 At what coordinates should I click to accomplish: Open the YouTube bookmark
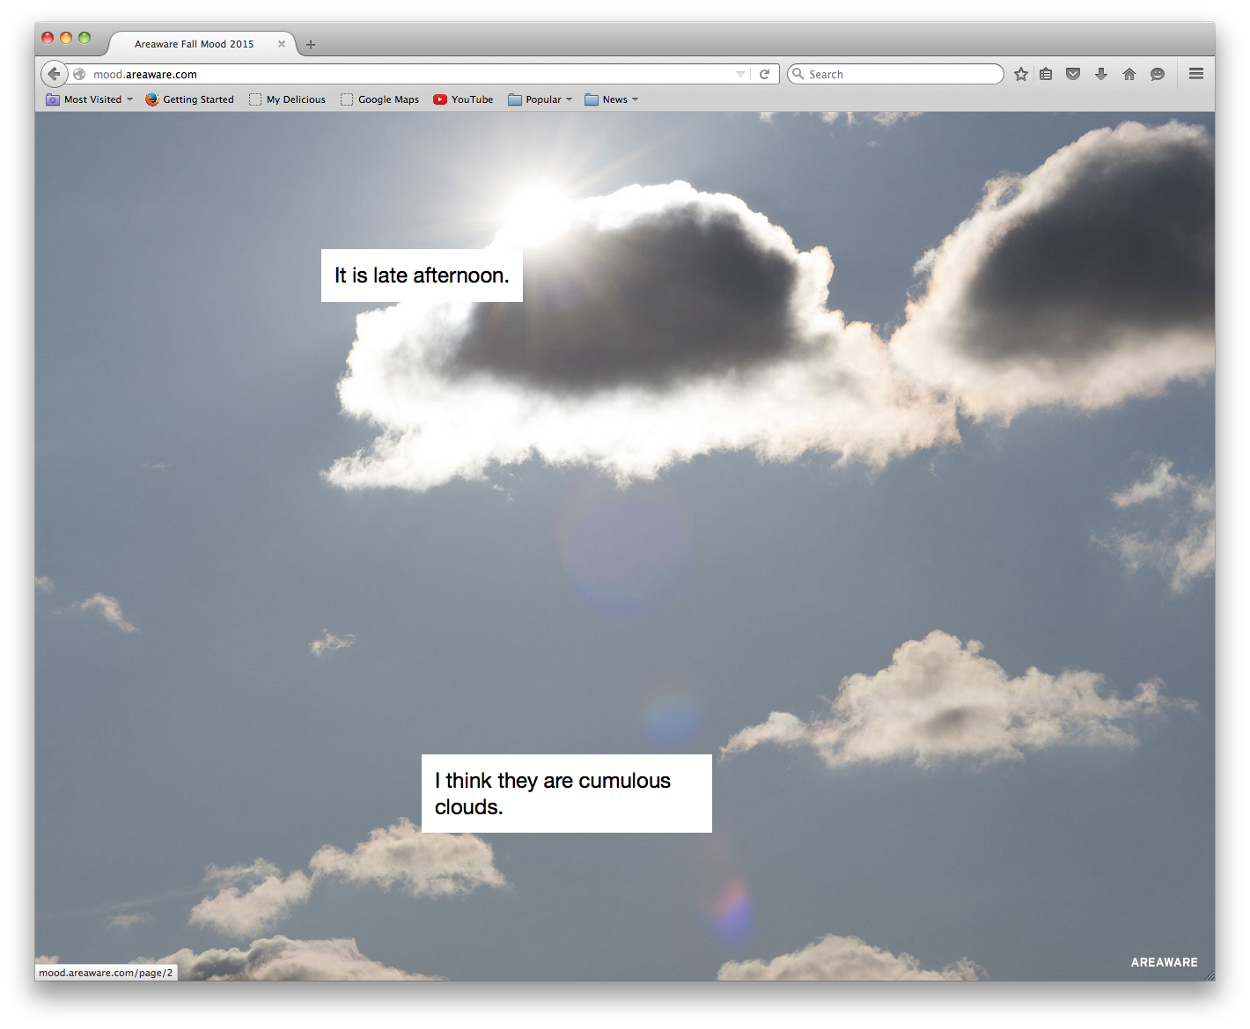point(463,99)
